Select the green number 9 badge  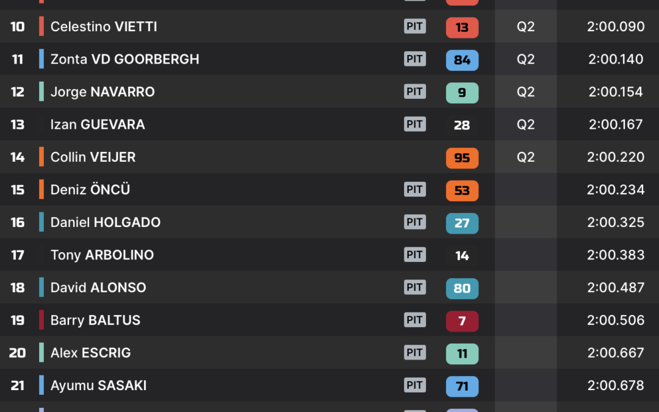point(462,93)
